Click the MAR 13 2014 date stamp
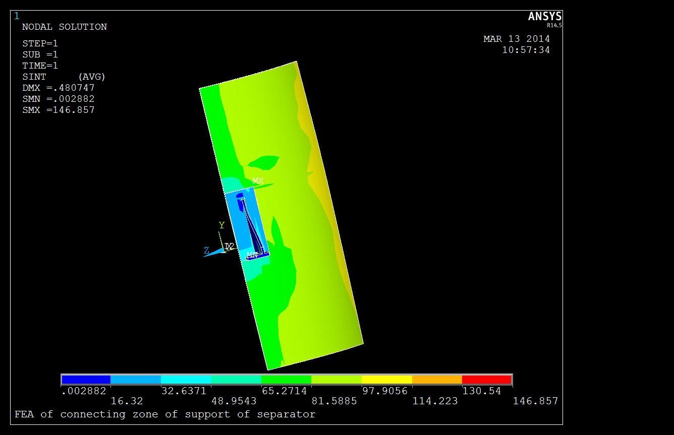This screenshot has width=674, height=435. coord(517,39)
